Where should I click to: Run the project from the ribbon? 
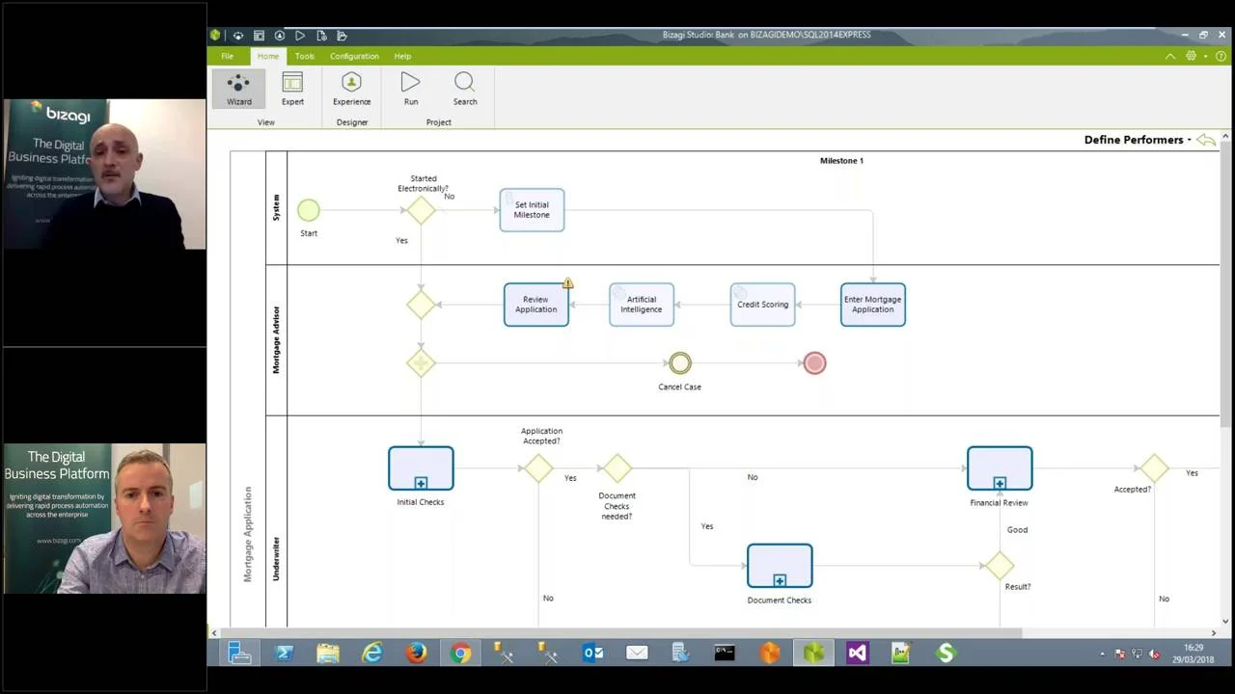[411, 89]
